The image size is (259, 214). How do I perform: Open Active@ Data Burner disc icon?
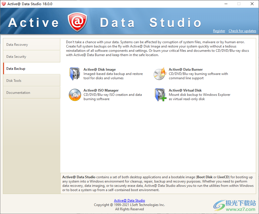160,74
